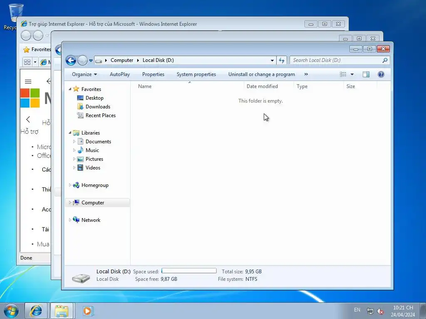Open Desktop in the navigation pane
This screenshot has width=426, height=319.
94,98
